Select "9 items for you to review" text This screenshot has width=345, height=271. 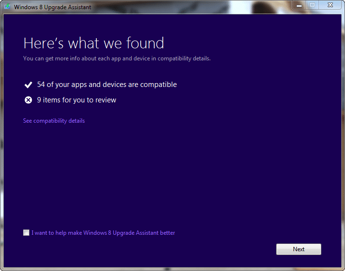tap(77, 100)
